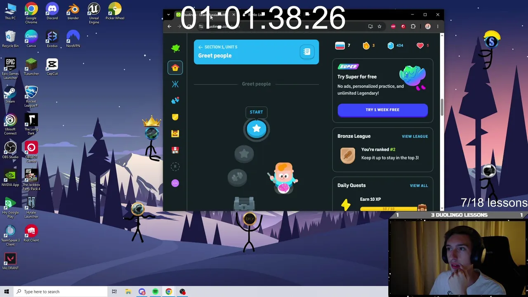Open File Explorer from the taskbar
Viewport: 528px width, 297px height.
click(x=128, y=292)
